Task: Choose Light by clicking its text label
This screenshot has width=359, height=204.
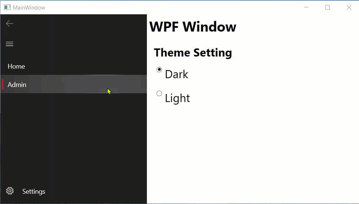Action: (x=177, y=98)
